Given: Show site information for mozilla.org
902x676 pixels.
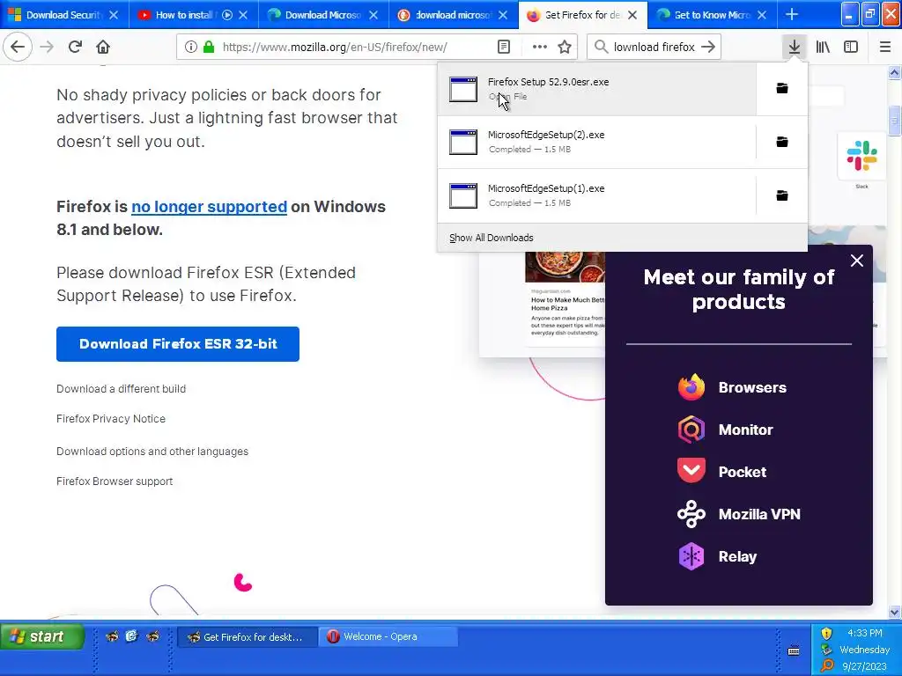Looking at the screenshot, I should coord(191,48).
